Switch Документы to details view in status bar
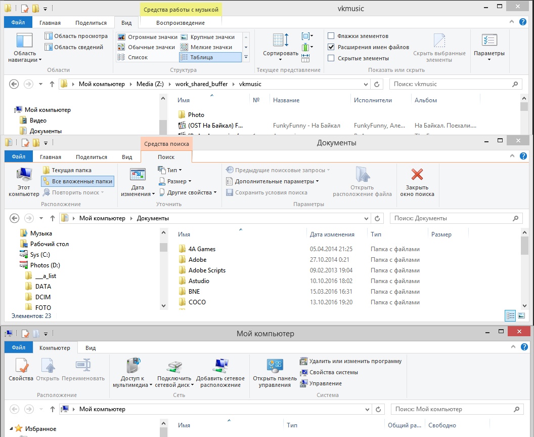The height and width of the screenshot is (437, 534). point(510,315)
